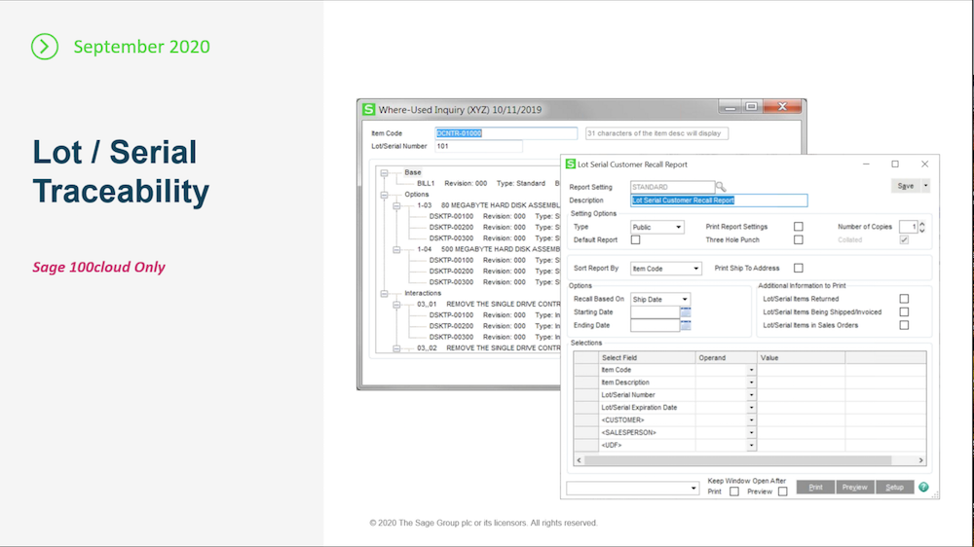Open the Save button dropdown arrow

[925, 186]
